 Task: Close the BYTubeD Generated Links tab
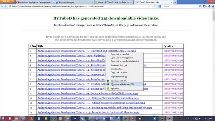point(171,2)
